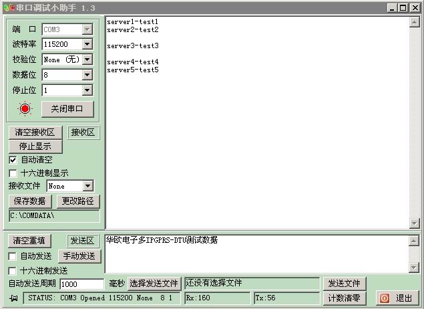This screenshot has height=309, width=424.
Task: Toggle the 自动清空 checkbox
Action: click(13, 160)
